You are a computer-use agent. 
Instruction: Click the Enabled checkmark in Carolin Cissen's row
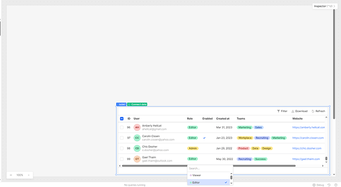click(204, 138)
